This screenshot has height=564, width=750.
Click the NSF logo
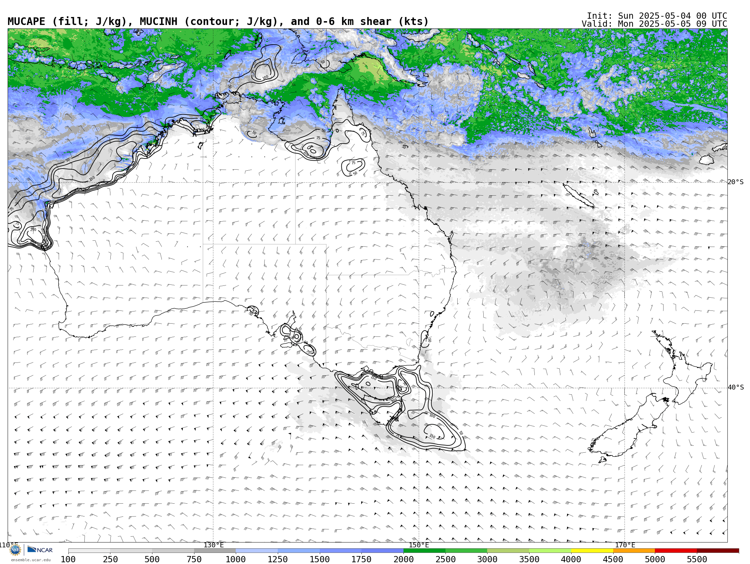pyautogui.click(x=15, y=550)
